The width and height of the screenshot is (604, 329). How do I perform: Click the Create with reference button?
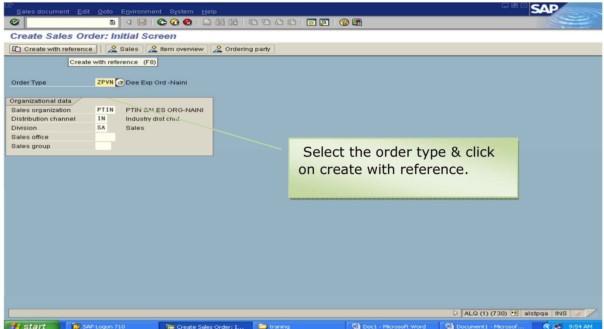coord(53,49)
